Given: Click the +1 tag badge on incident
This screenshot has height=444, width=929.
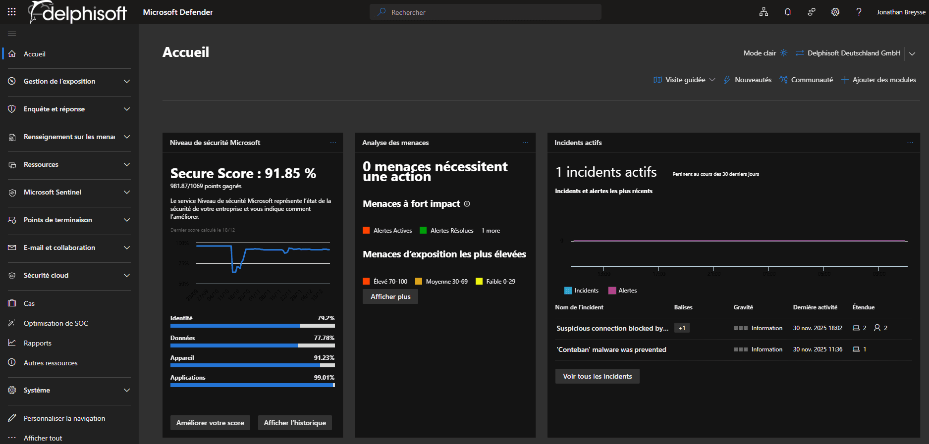Looking at the screenshot, I should (682, 328).
